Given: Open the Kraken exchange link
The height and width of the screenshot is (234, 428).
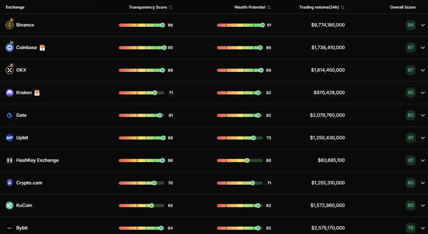Looking at the screenshot, I should pos(24,93).
